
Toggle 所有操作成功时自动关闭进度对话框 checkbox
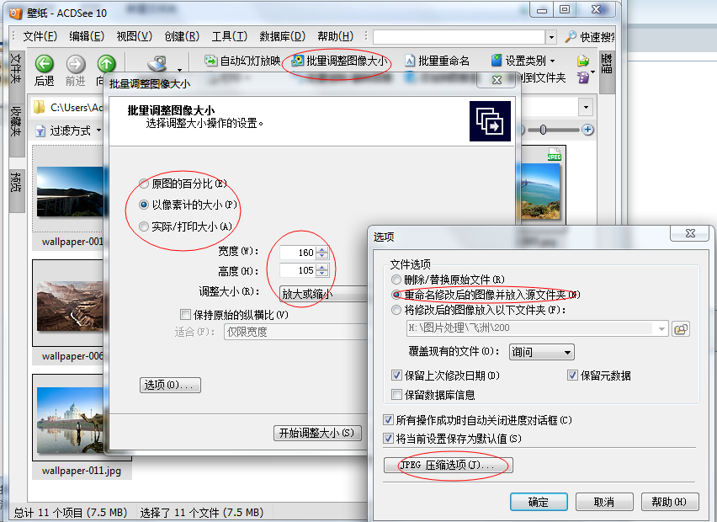[388, 420]
